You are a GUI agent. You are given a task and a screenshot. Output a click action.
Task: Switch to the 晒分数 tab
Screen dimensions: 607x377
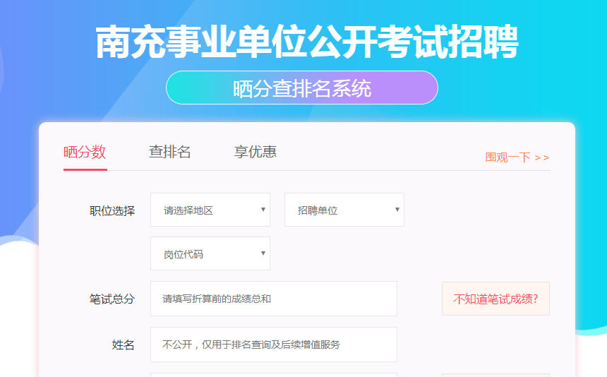click(x=85, y=152)
